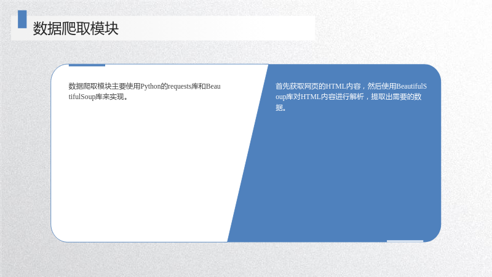This screenshot has width=492, height=277.
Task: Click the diagonal edge between white and blue panels
Action: point(248,153)
